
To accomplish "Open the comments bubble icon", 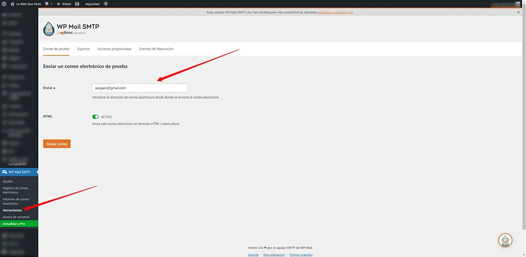I will pyautogui.click(x=48, y=4).
